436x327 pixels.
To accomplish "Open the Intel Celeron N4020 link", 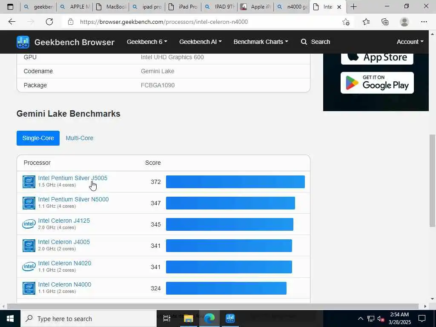I will coord(65,263).
